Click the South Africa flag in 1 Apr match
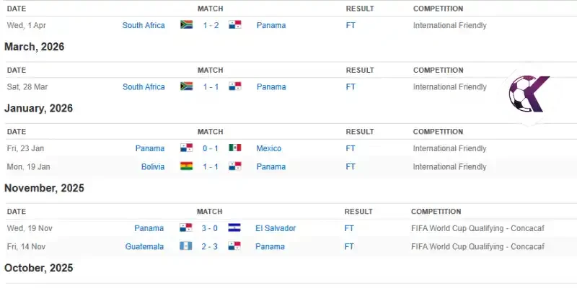 pyautogui.click(x=187, y=25)
